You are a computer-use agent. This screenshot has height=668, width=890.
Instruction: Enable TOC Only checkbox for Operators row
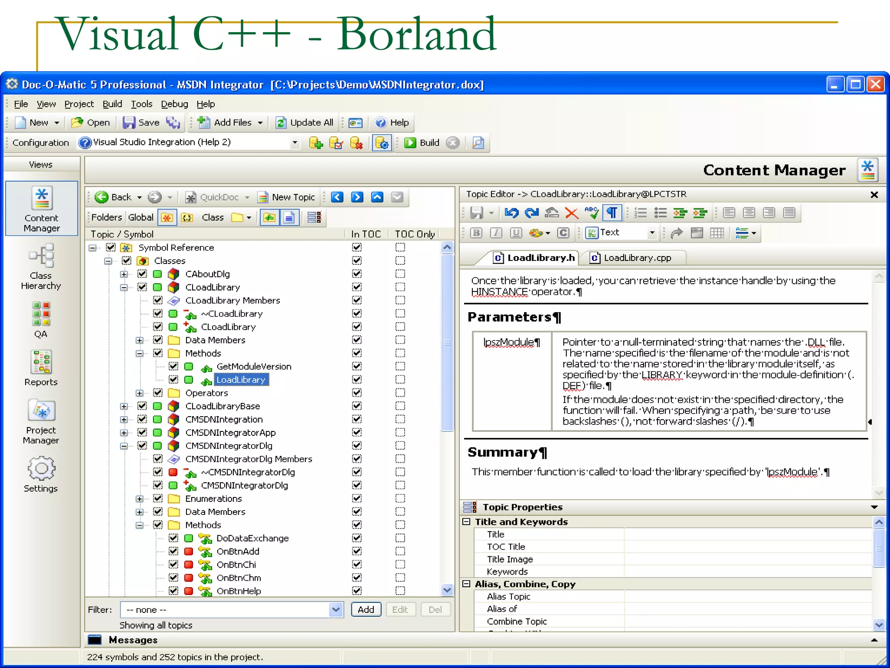[400, 392]
